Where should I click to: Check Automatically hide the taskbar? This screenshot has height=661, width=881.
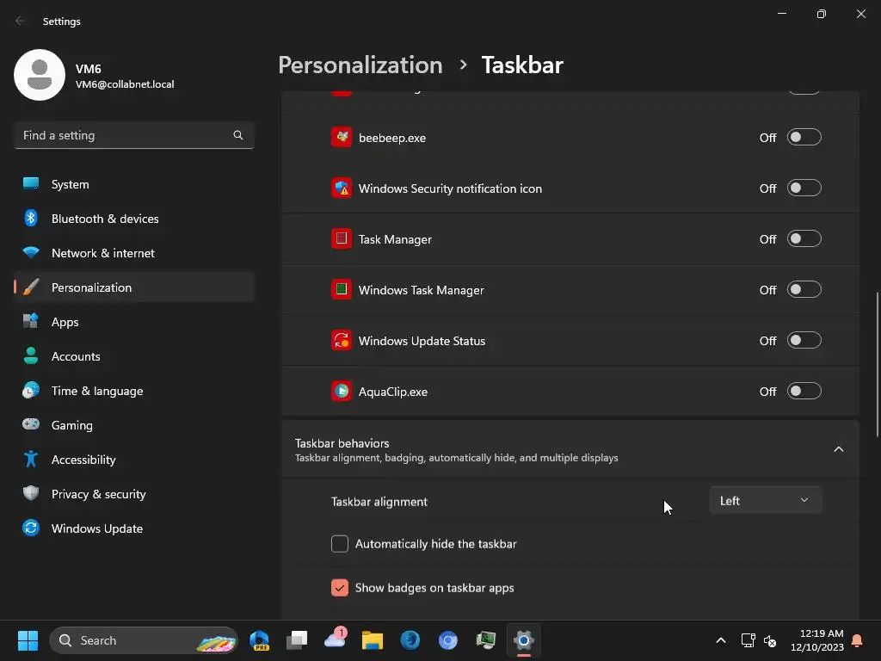339,544
